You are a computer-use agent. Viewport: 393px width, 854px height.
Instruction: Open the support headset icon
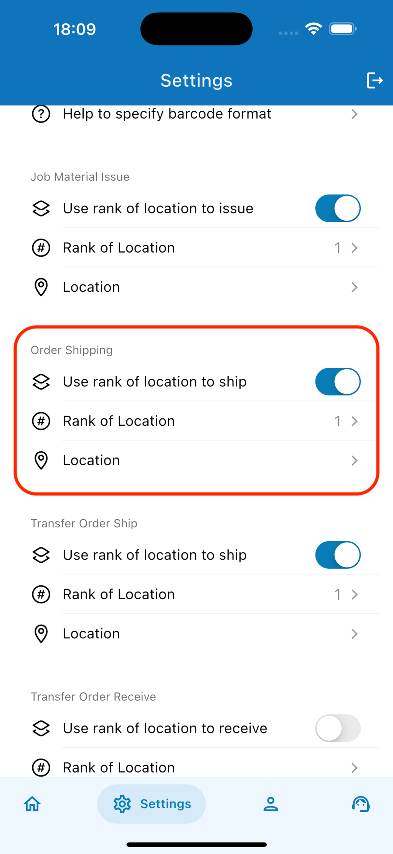(360, 804)
